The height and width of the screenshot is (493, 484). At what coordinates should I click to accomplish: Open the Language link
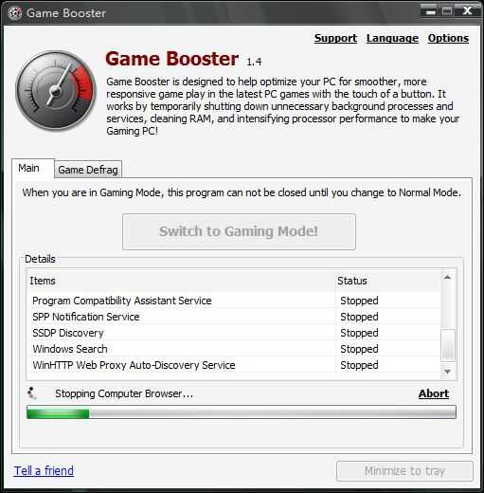392,38
